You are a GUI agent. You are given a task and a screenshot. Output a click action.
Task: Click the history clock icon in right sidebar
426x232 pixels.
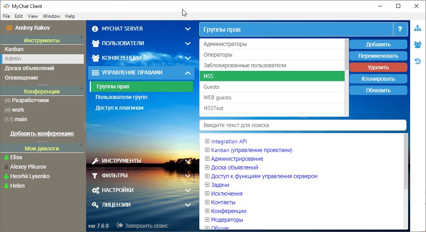[x=418, y=61]
